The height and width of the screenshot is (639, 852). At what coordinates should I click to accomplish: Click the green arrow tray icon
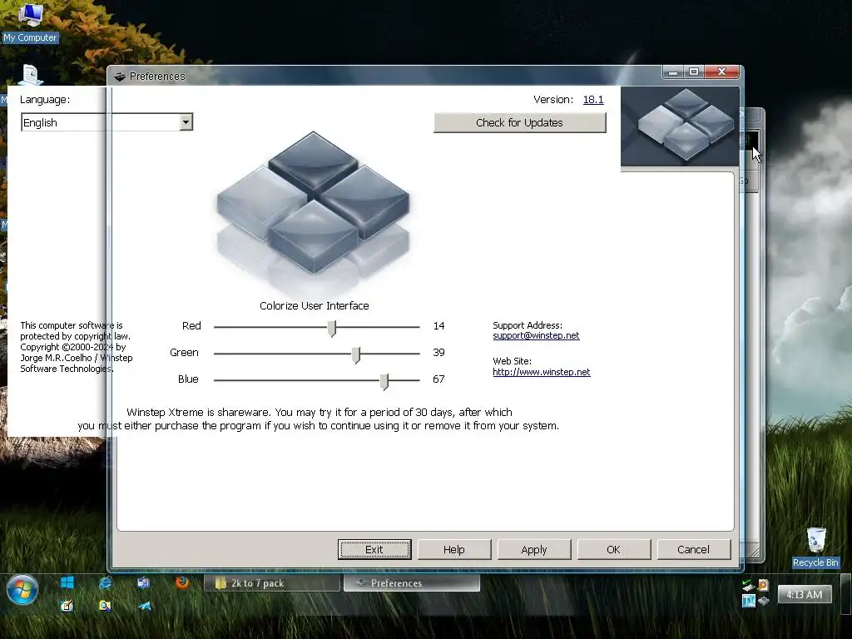(748, 585)
